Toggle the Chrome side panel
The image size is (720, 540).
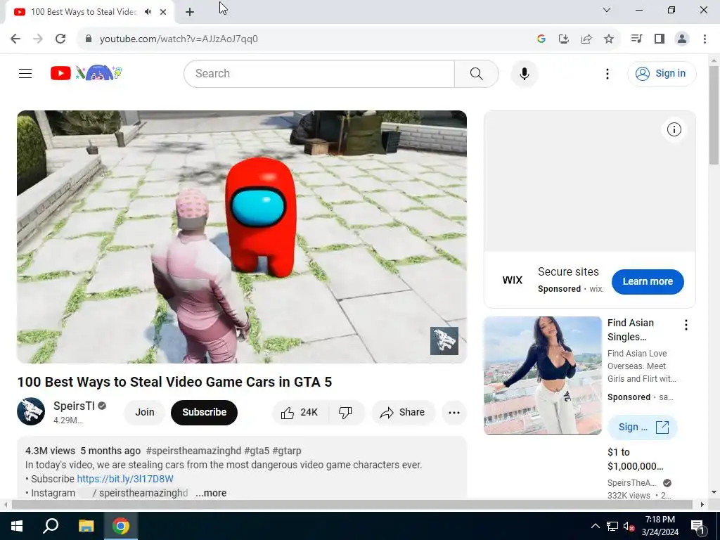(660, 39)
